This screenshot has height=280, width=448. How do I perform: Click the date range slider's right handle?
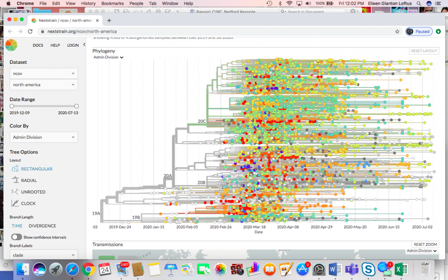tap(76, 106)
